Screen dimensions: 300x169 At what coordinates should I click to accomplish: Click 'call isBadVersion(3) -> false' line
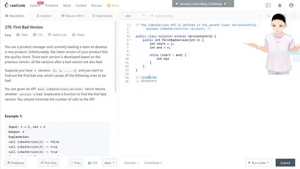coord(34,142)
